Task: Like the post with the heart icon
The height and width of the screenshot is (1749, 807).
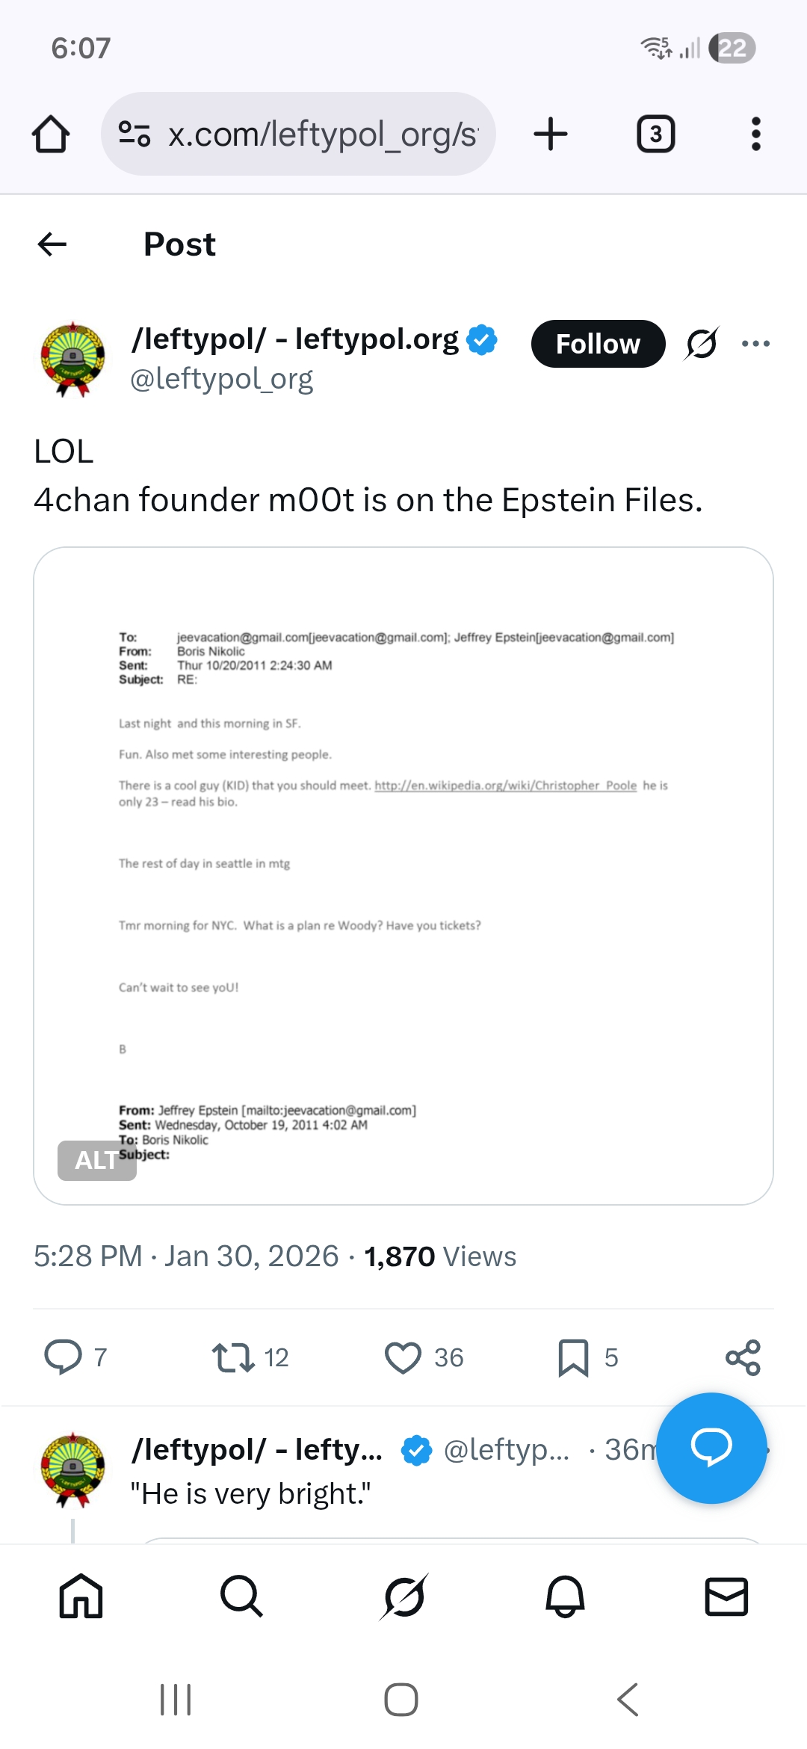Action: [x=403, y=1357]
